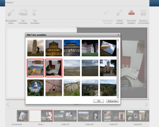Screen dimensions: 159x127
Task: Go to previous page with left arrow
Action: coord(8,104)
